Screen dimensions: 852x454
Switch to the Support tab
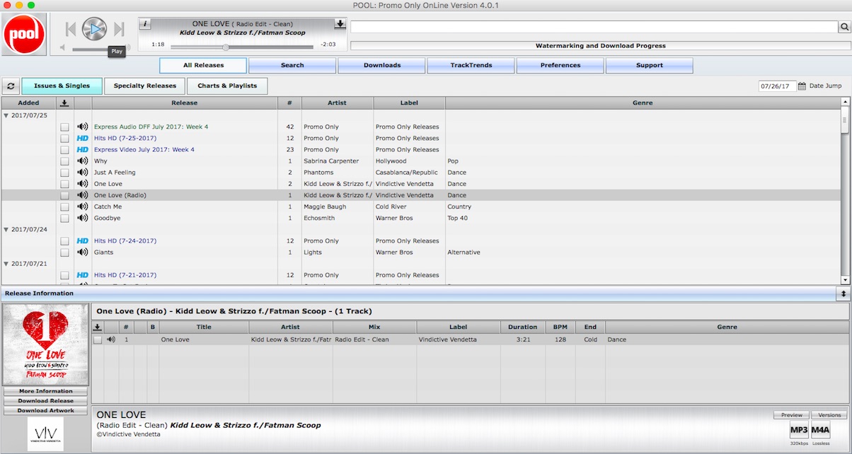pos(650,66)
